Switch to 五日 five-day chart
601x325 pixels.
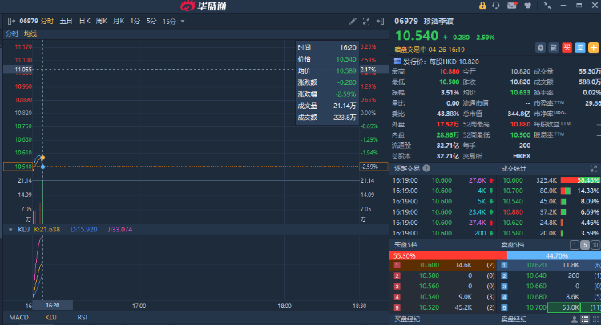click(66, 21)
